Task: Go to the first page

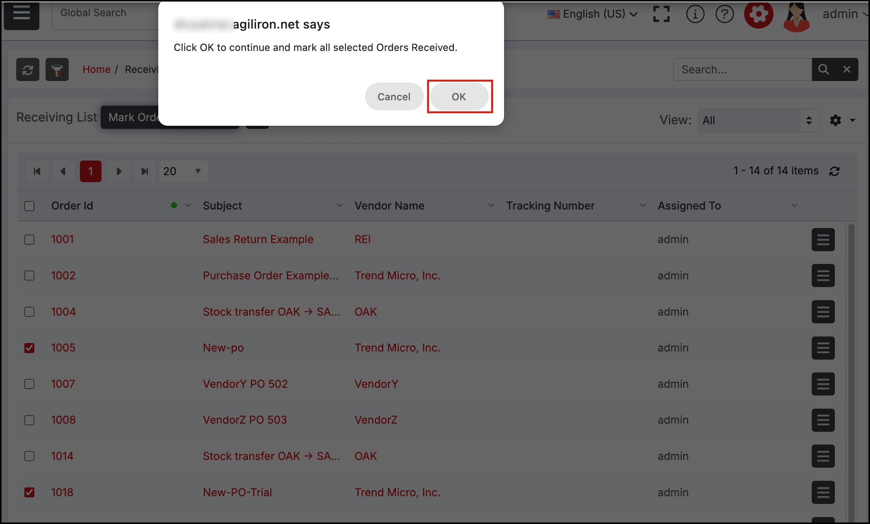Action: click(x=37, y=171)
